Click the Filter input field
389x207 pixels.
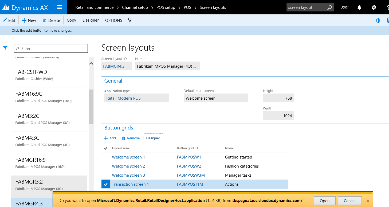[51, 48]
